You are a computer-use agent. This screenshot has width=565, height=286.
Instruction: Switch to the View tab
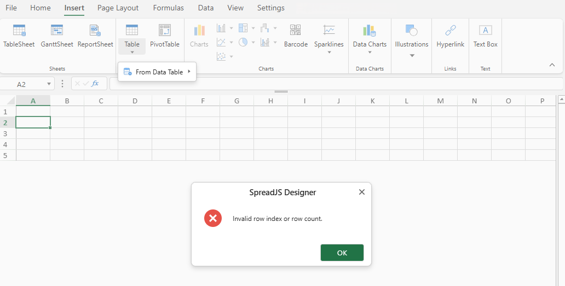coord(235,8)
